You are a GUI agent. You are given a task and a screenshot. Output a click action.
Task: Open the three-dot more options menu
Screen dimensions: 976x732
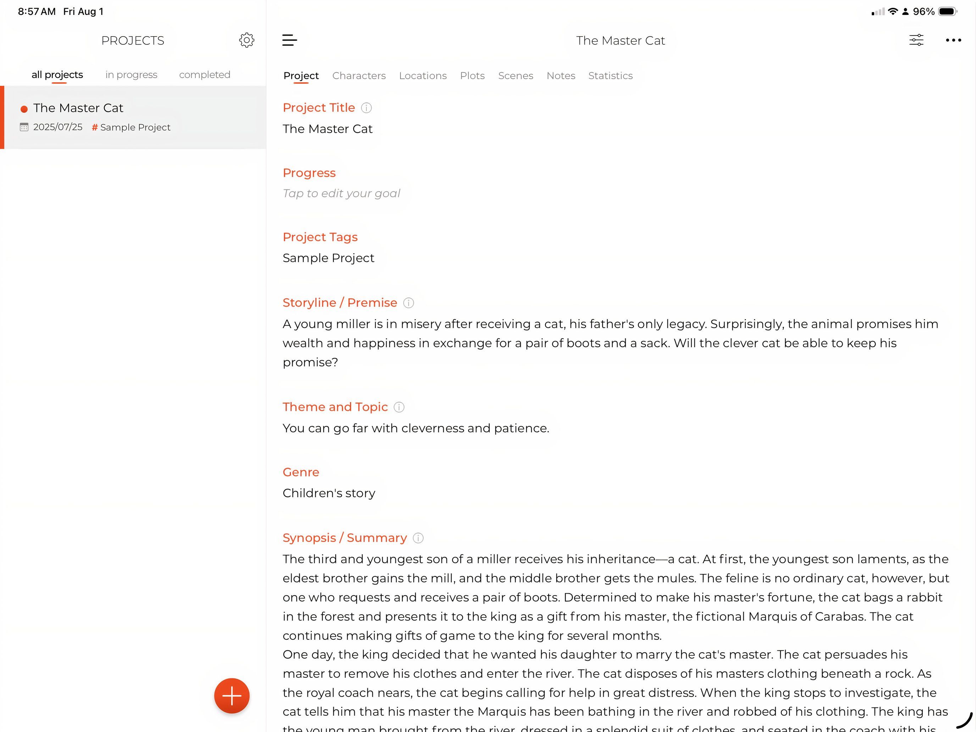954,40
